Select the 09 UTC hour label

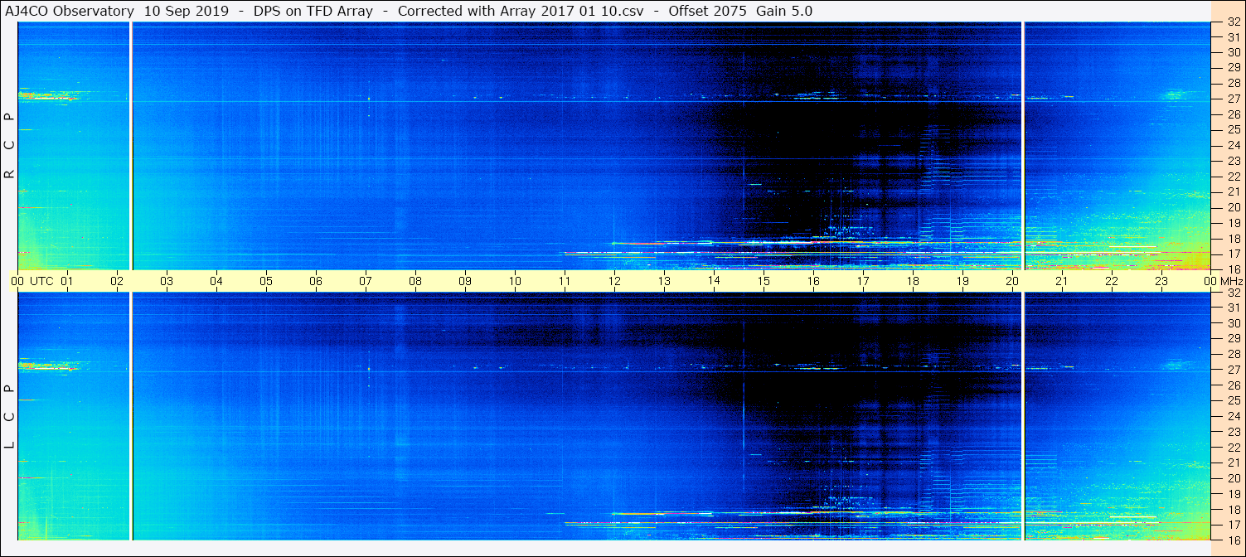coord(465,281)
